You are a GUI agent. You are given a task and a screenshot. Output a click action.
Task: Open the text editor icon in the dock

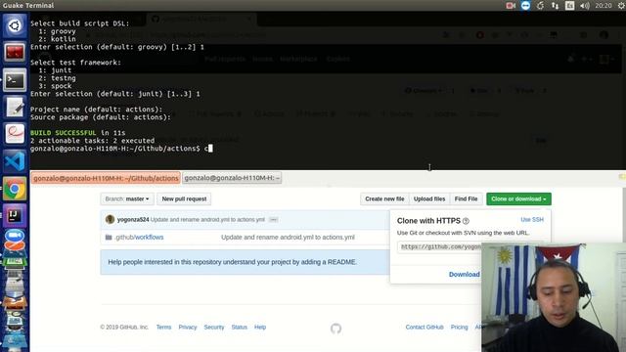click(15, 108)
